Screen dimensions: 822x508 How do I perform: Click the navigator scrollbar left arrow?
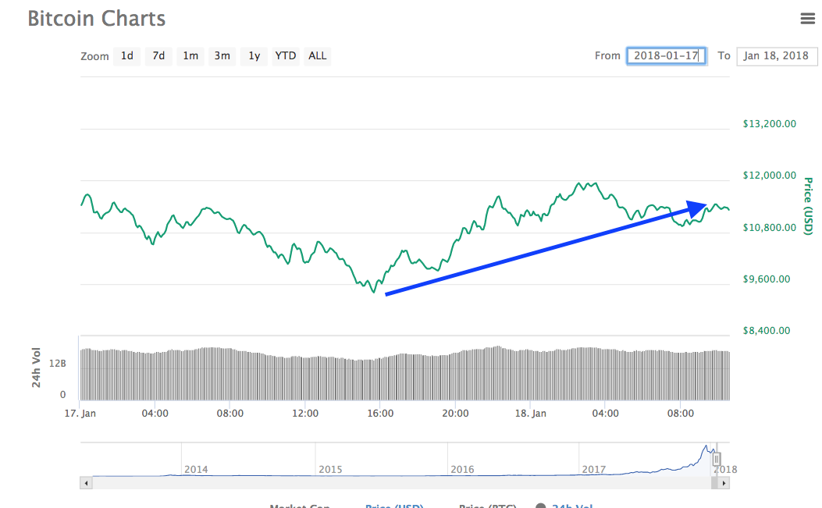(86, 483)
